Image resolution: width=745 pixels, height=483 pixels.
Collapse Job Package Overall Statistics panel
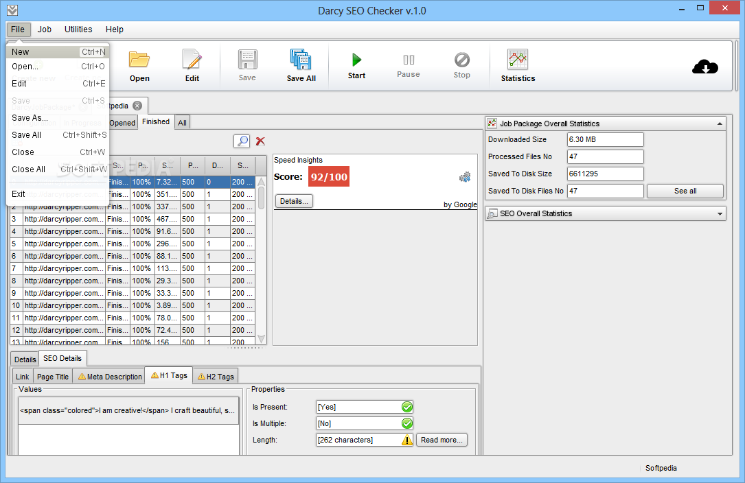coord(720,123)
